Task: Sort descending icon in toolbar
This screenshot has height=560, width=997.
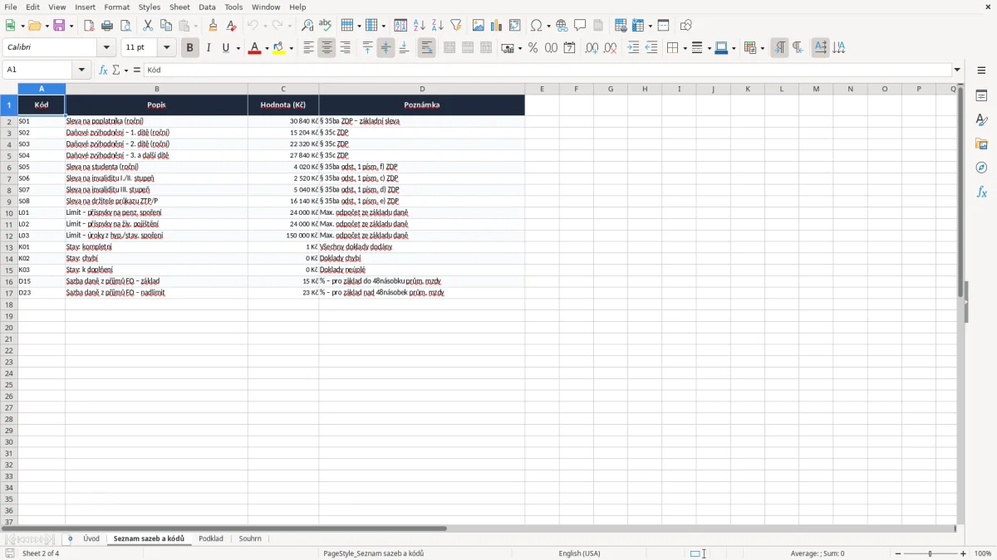Action: pos(438,26)
